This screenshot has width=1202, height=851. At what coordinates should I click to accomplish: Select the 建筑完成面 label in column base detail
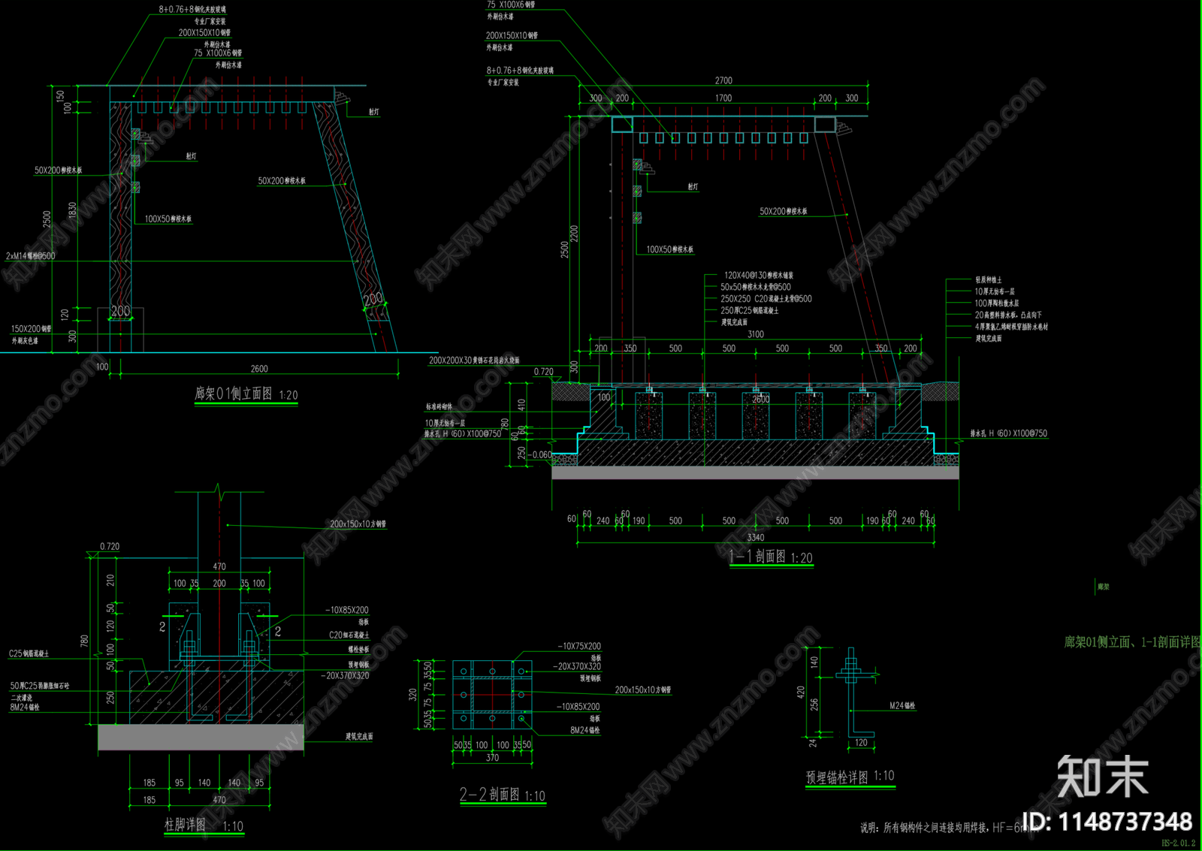[359, 737]
